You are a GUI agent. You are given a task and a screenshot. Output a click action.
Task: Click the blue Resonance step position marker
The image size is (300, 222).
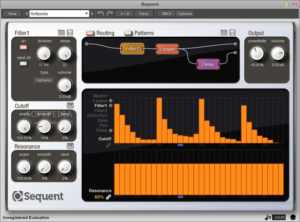180,197
